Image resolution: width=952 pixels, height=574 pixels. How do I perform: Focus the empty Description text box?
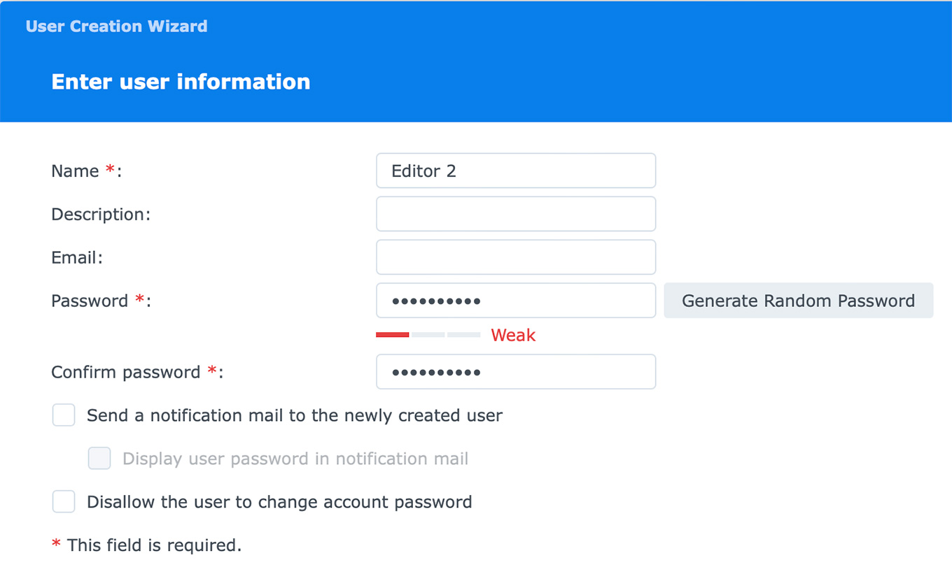point(515,214)
